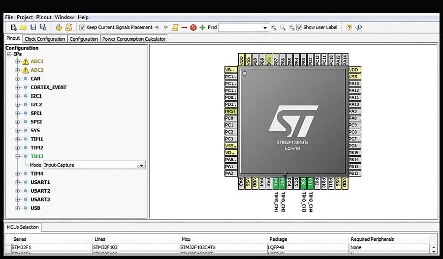Screen dimensions: 443x259
Task: Collapse the TIM3 tree node
Action: (18, 156)
